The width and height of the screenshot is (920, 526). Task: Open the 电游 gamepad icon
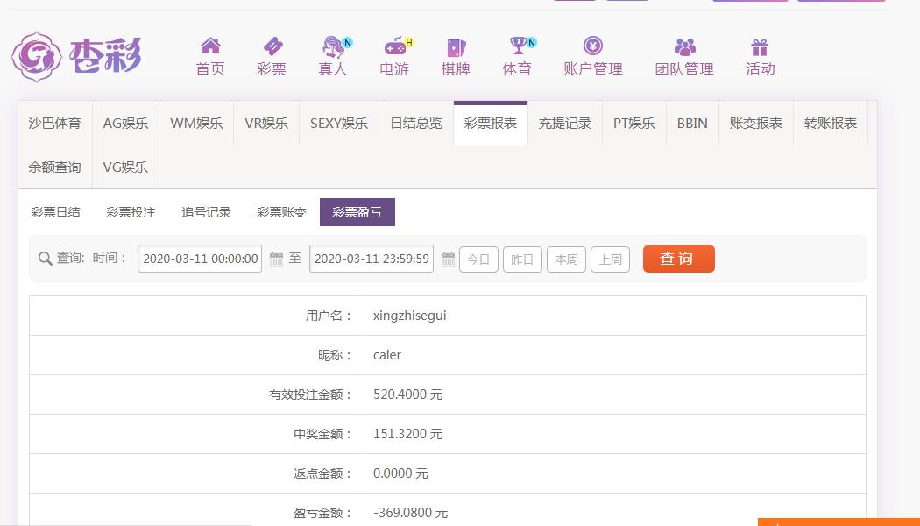(x=397, y=46)
